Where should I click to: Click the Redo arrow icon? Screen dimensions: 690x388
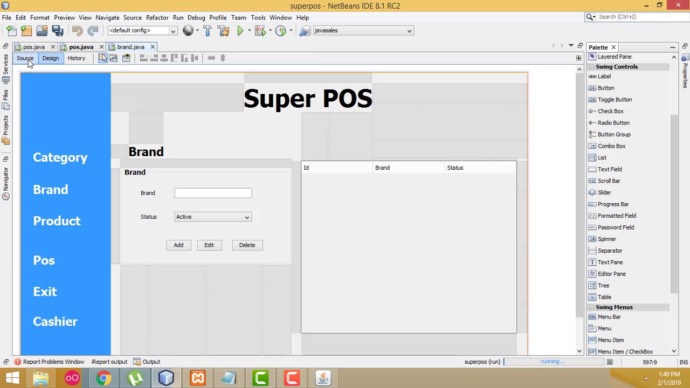pyautogui.click(x=93, y=31)
